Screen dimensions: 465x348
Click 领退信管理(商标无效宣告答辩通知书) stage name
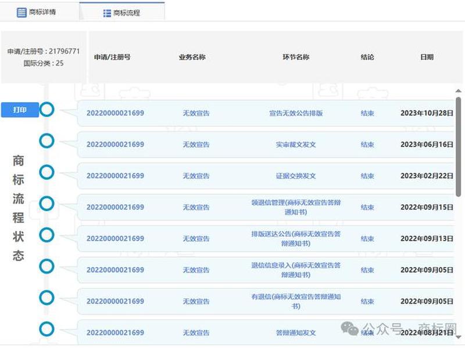(296, 207)
